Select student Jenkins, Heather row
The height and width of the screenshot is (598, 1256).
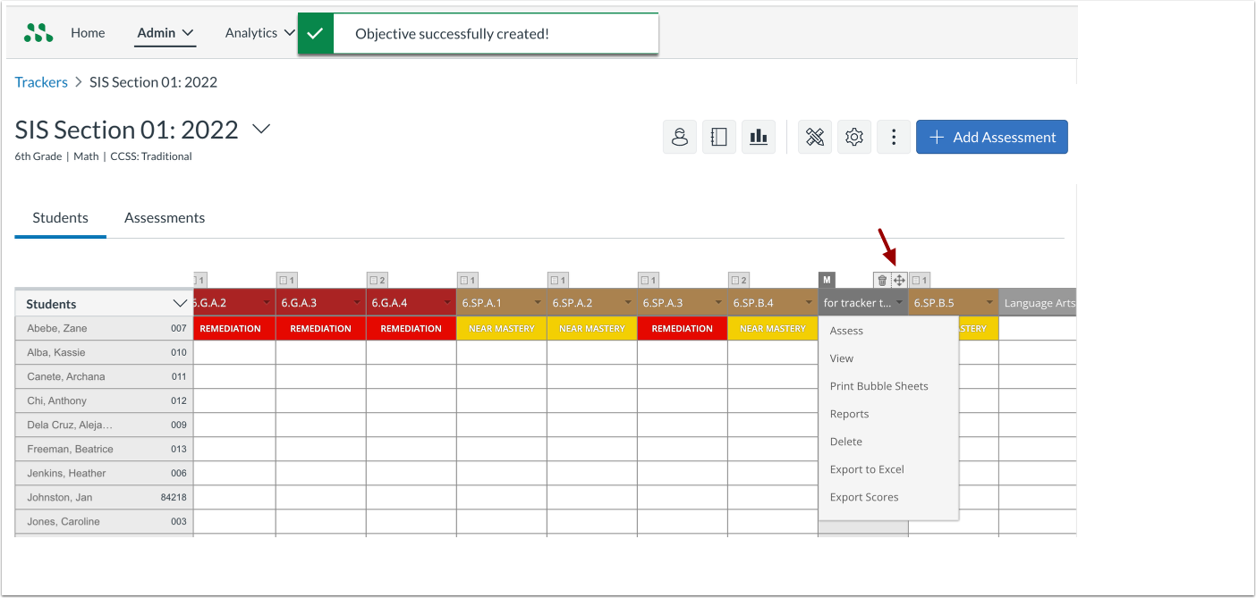[104, 473]
